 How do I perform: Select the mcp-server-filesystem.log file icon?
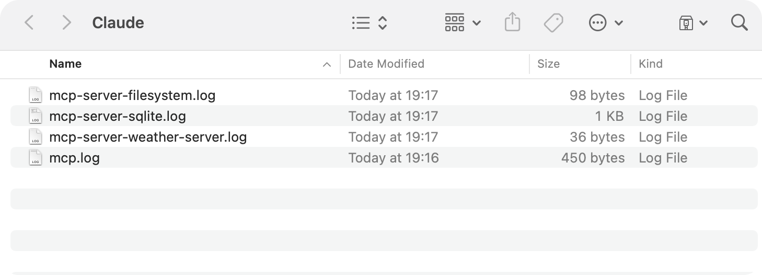pyautogui.click(x=35, y=95)
